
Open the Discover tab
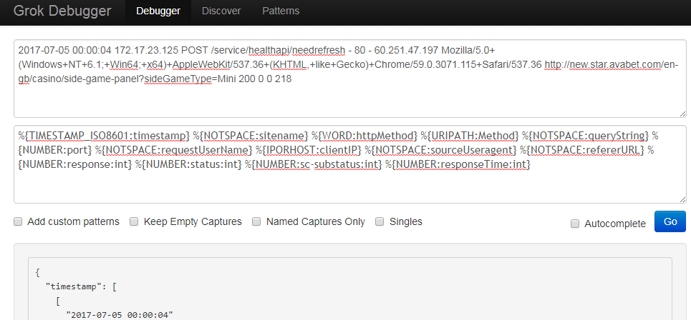tap(221, 11)
